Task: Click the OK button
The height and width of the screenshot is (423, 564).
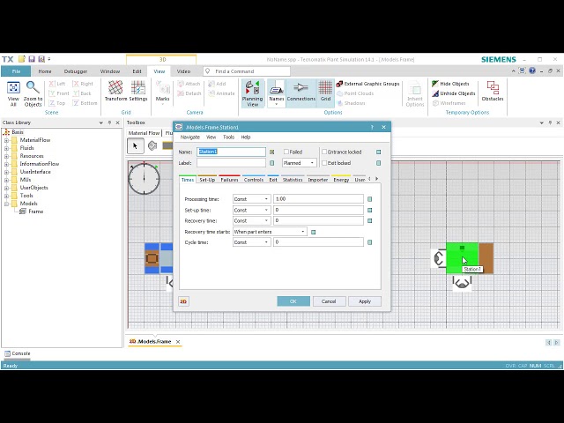Action: [293, 301]
